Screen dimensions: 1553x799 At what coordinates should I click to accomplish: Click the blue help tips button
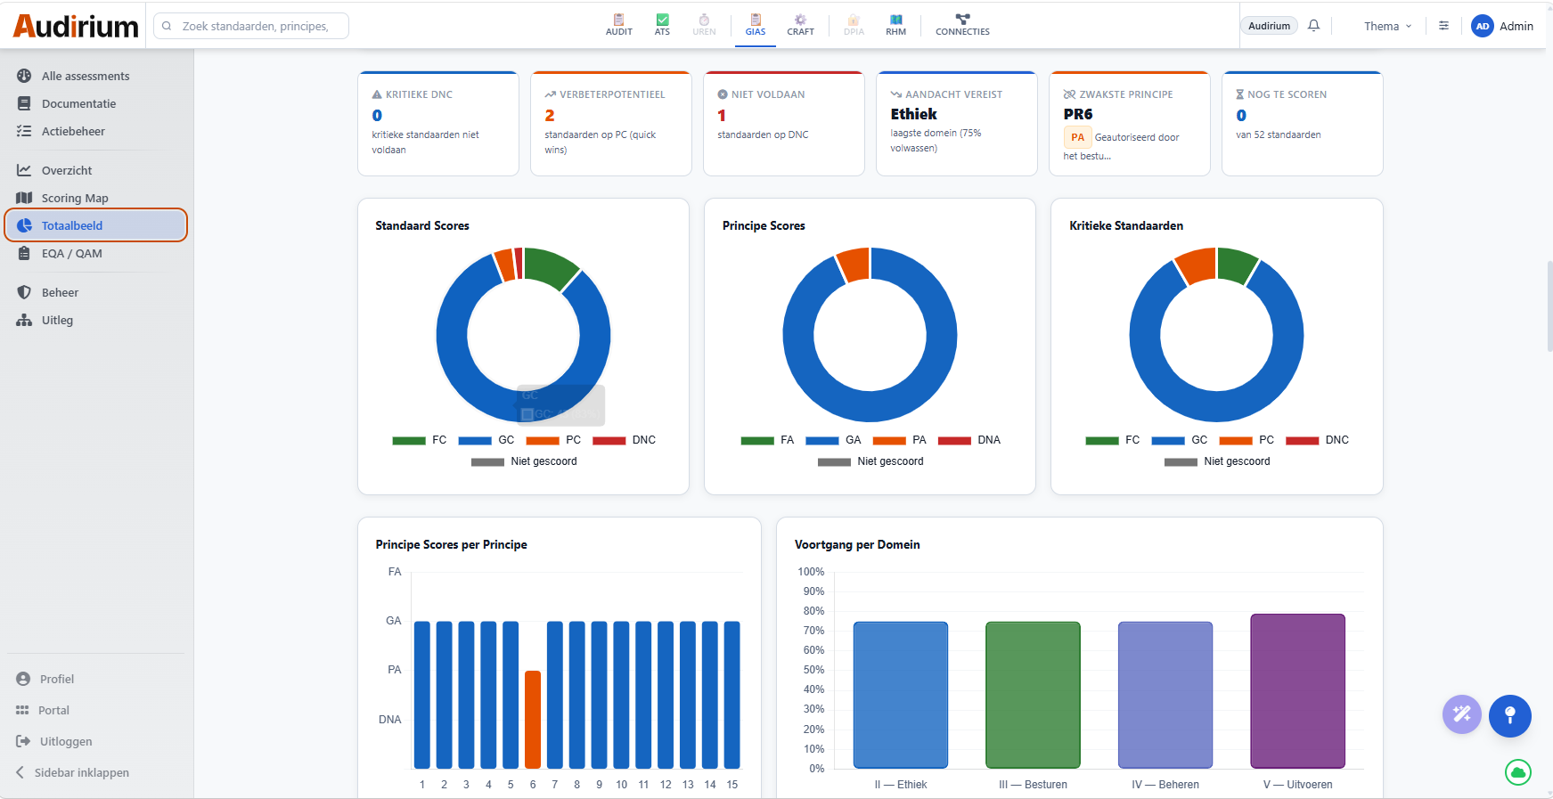pos(1510,715)
